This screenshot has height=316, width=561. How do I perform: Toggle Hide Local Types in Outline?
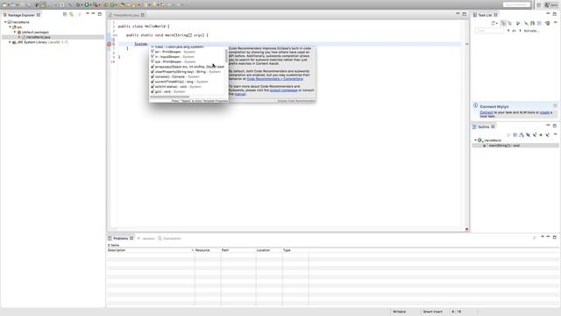coord(547,134)
